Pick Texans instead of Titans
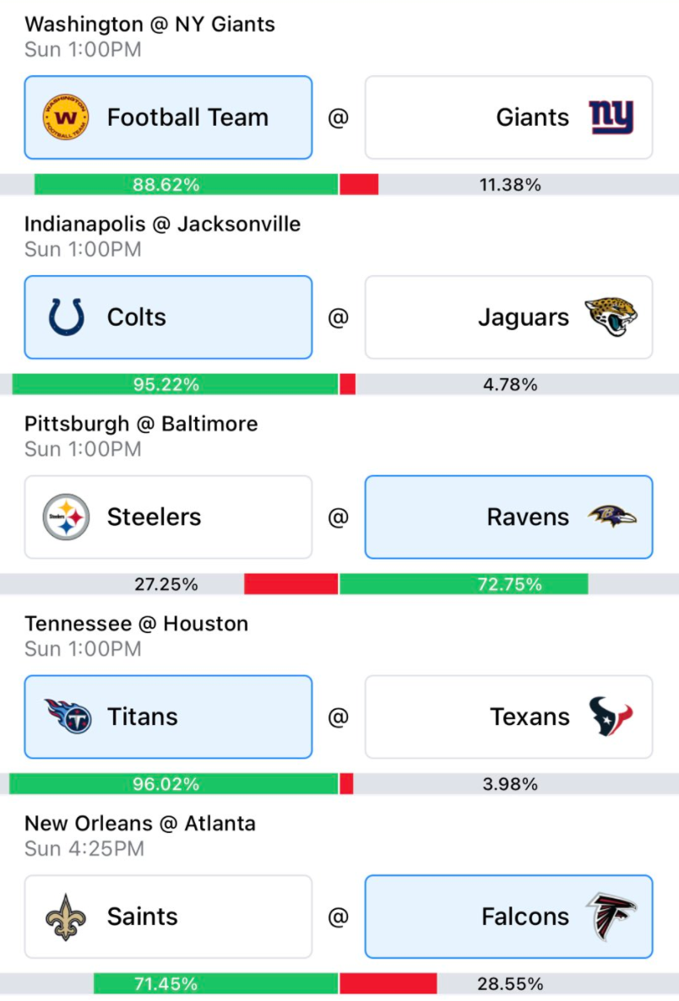This screenshot has width=679, height=1001. tap(508, 717)
